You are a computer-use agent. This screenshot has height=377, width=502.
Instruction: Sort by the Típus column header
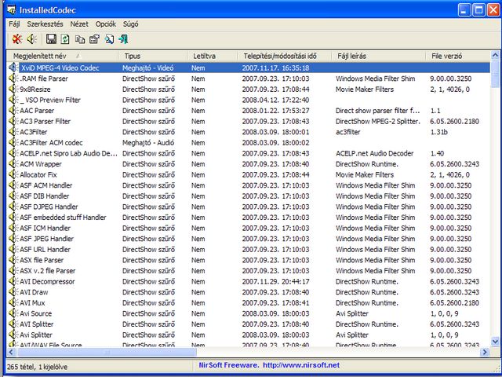pos(153,56)
